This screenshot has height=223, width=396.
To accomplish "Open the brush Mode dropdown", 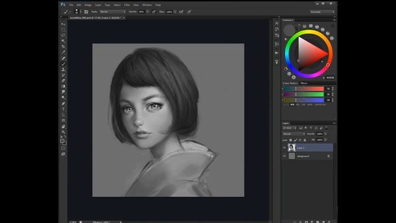I will (113, 12).
